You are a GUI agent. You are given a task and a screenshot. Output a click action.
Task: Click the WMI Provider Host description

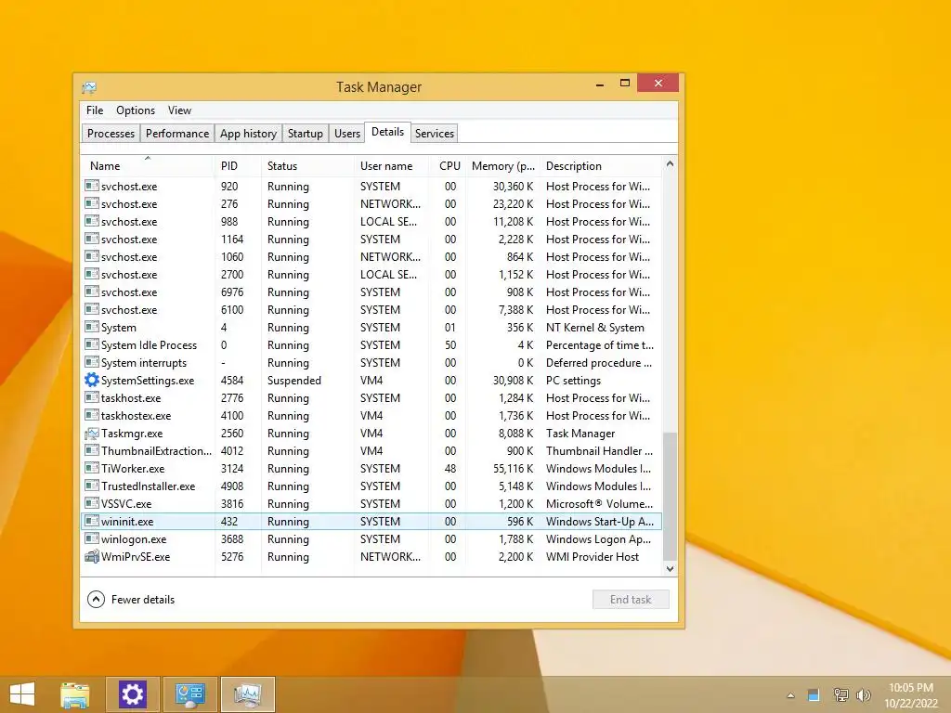(592, 557)
